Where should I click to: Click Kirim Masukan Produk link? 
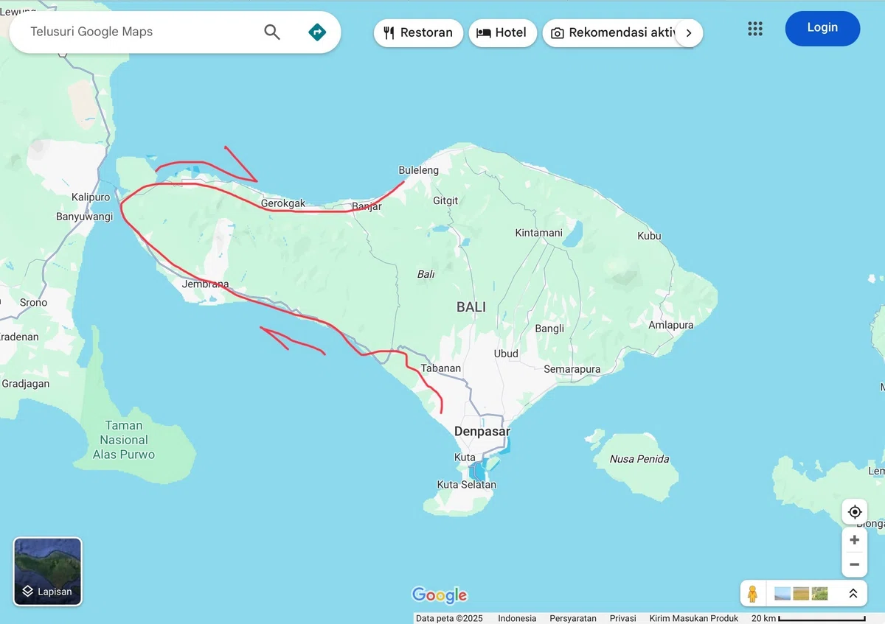pyautogui.click(x=694, y=618)
